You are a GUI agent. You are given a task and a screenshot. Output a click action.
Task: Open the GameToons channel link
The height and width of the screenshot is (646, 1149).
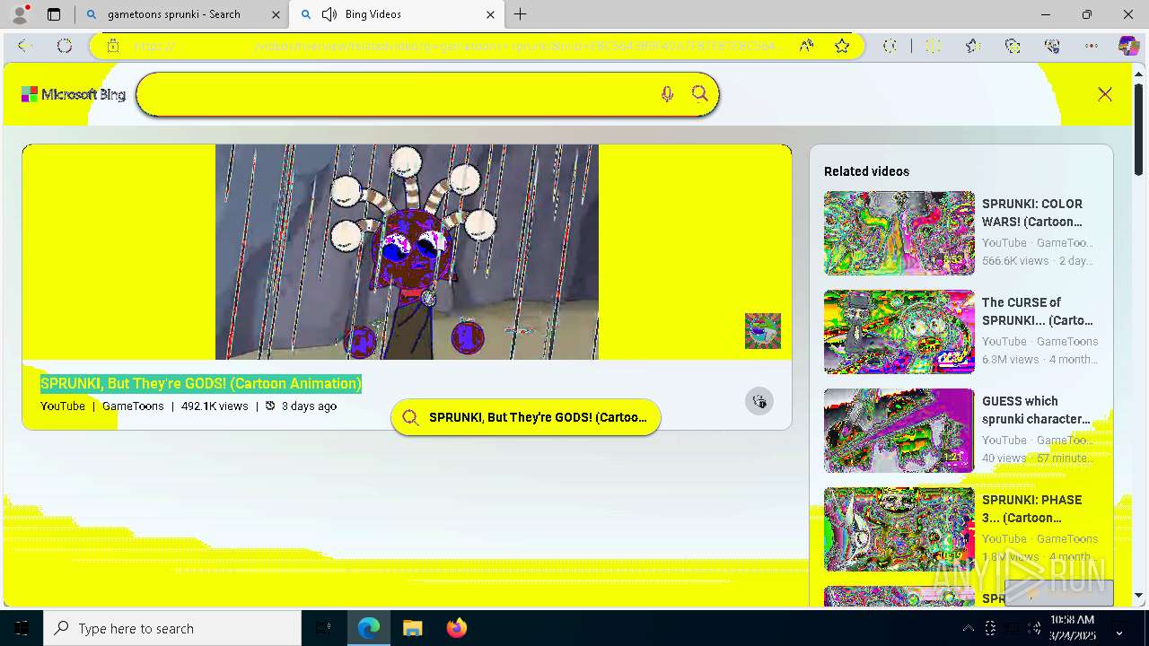coord(133,406)
